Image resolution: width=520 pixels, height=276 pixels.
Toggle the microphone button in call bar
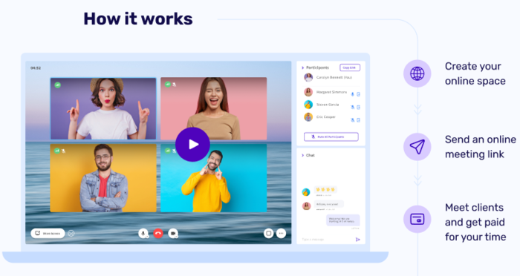tap(143, 234)
